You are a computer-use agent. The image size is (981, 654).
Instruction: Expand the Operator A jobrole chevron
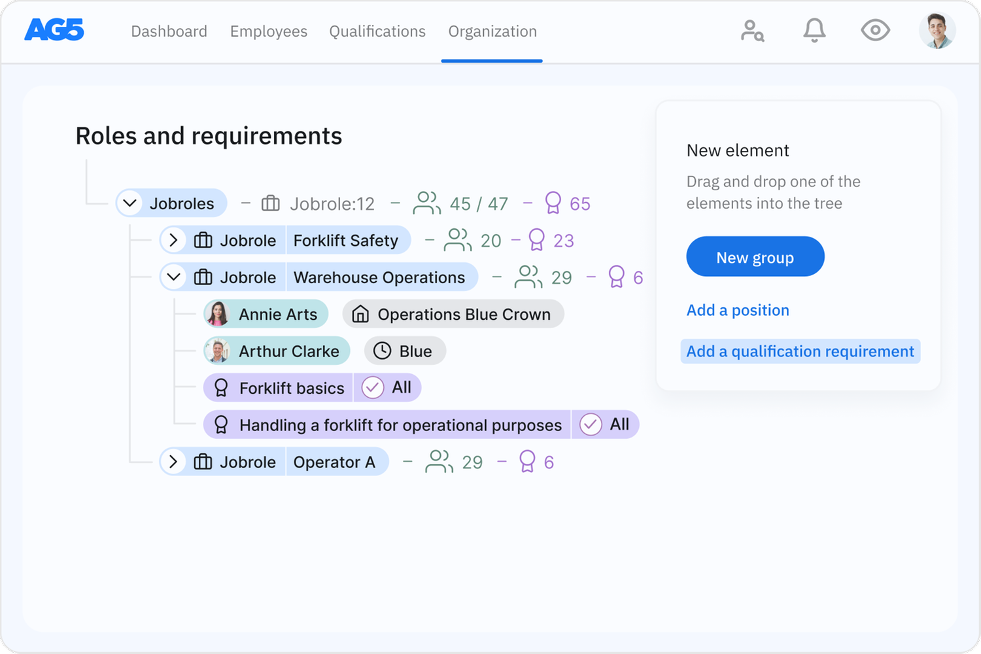173,462
